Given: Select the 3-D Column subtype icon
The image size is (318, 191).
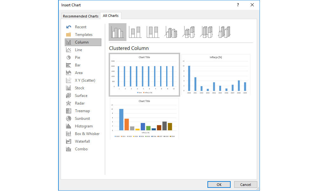Looking at the screenshot, I should click(224, 32).
